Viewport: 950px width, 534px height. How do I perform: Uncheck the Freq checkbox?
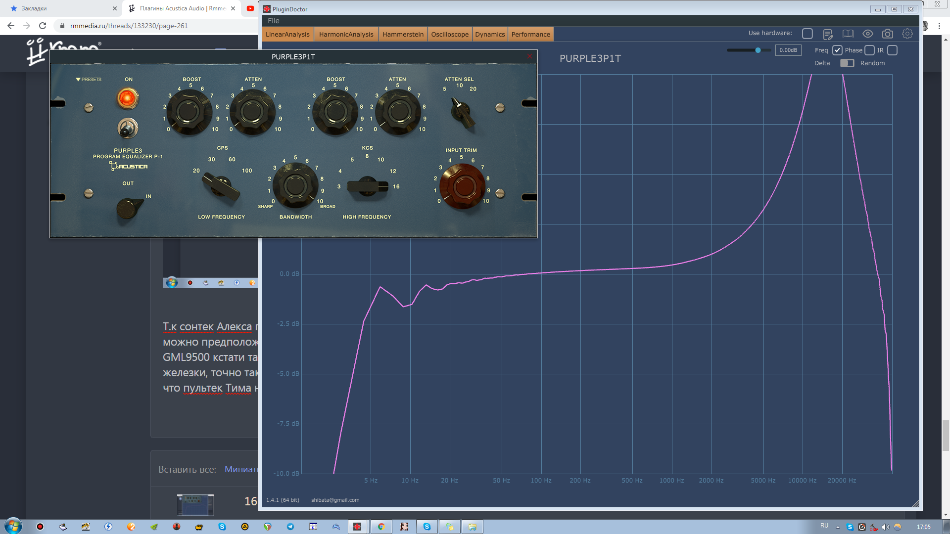(x=837, y=50)
